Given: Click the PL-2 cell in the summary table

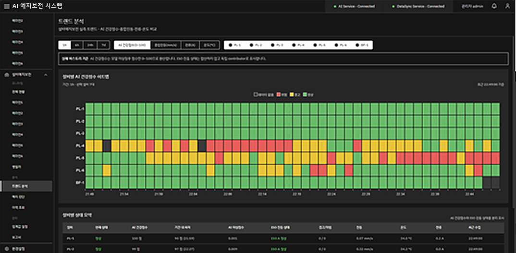Looking at the screenshot, I should tap(70, 249).
